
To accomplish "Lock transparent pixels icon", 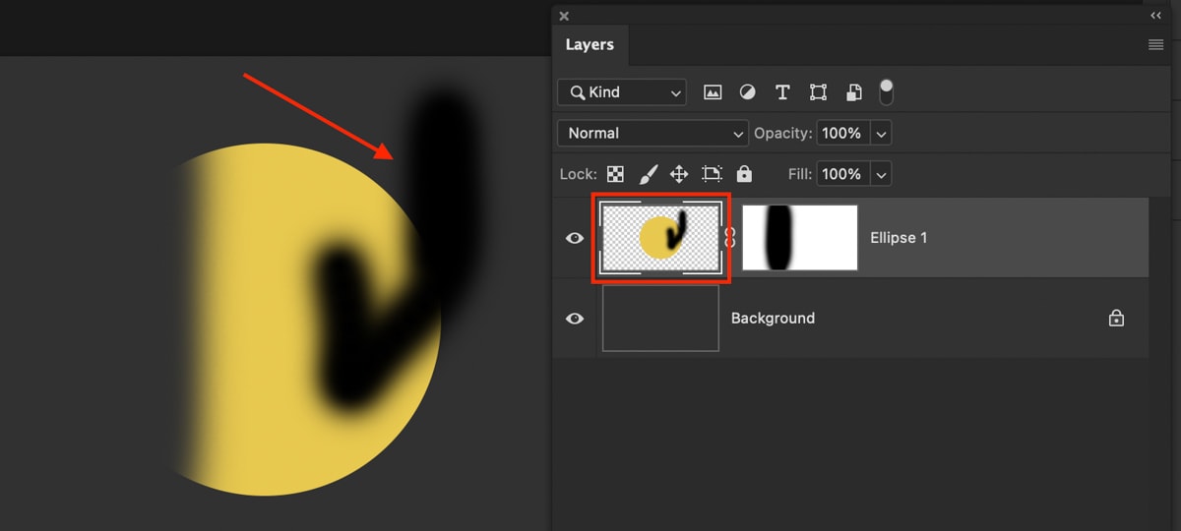I will point(615,174).
